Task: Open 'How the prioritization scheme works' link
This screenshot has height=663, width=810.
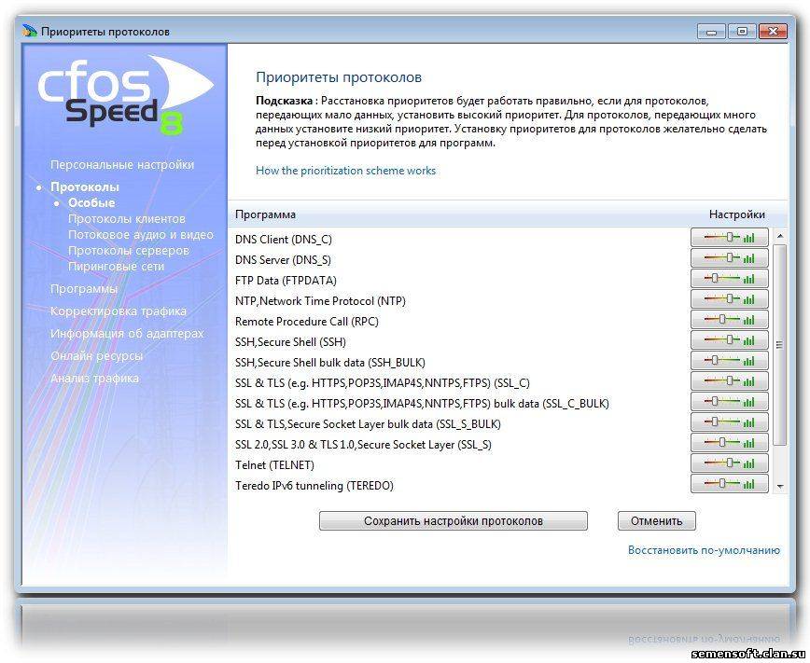Action: 345,171
